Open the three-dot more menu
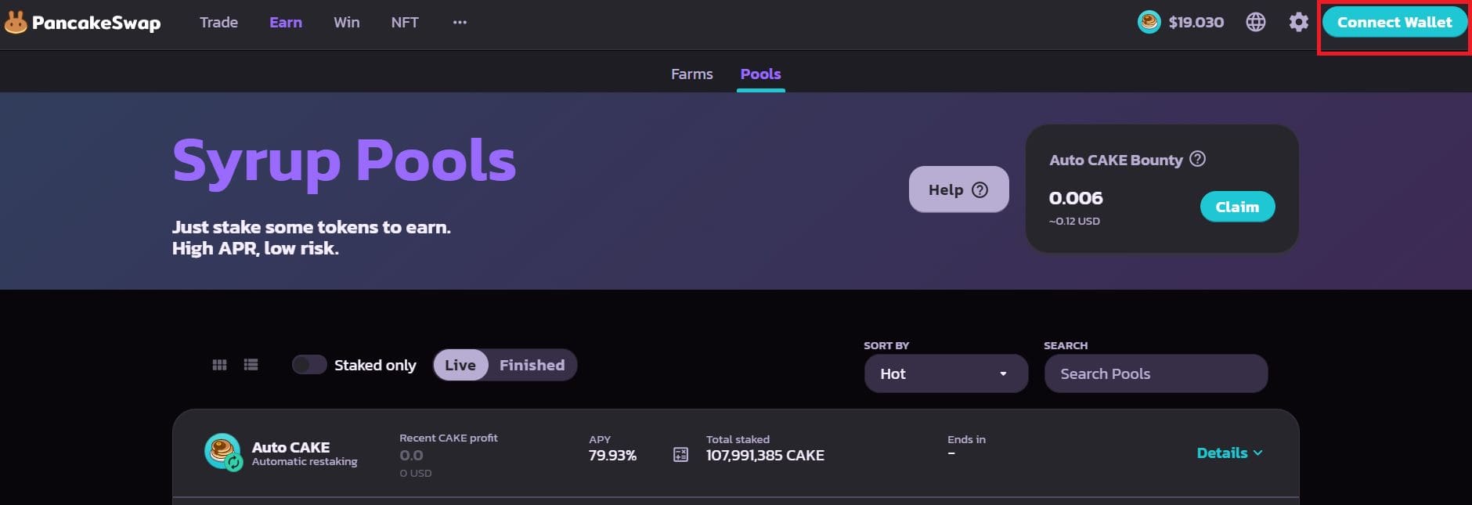 (x=460, y=23)
